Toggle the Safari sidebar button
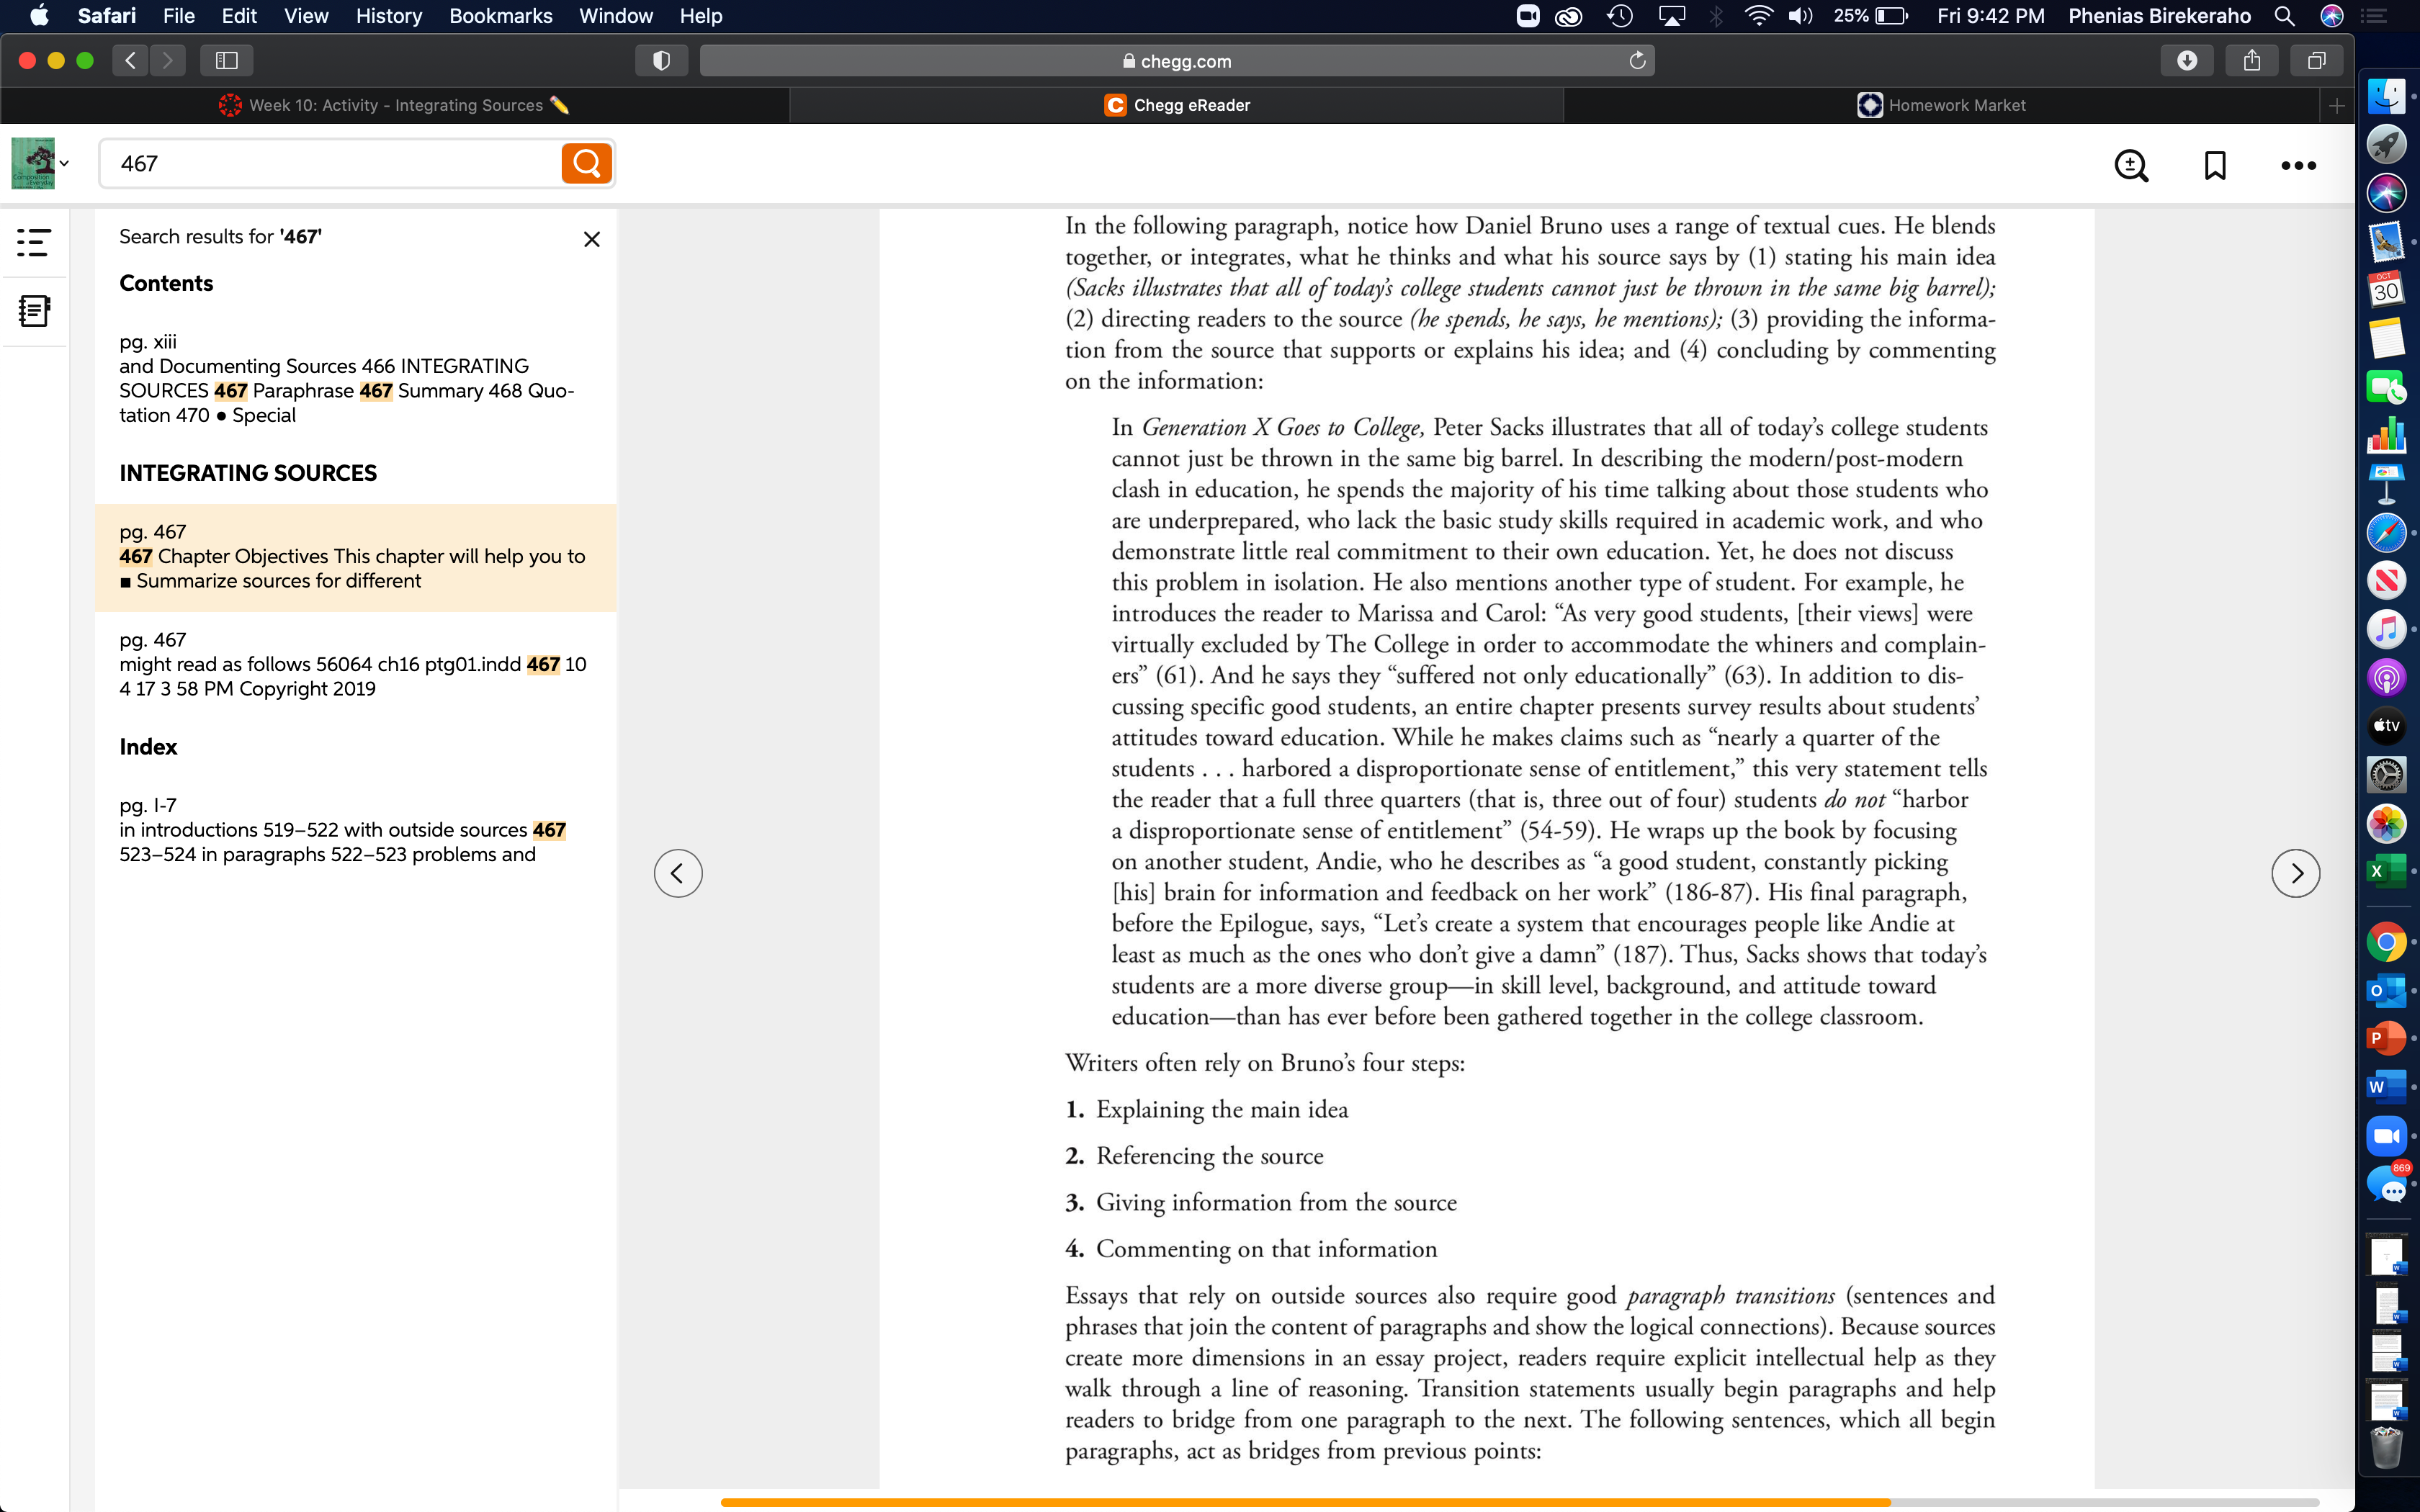The width and height of the screenshot is (2420, 1512). pos(226,60)
